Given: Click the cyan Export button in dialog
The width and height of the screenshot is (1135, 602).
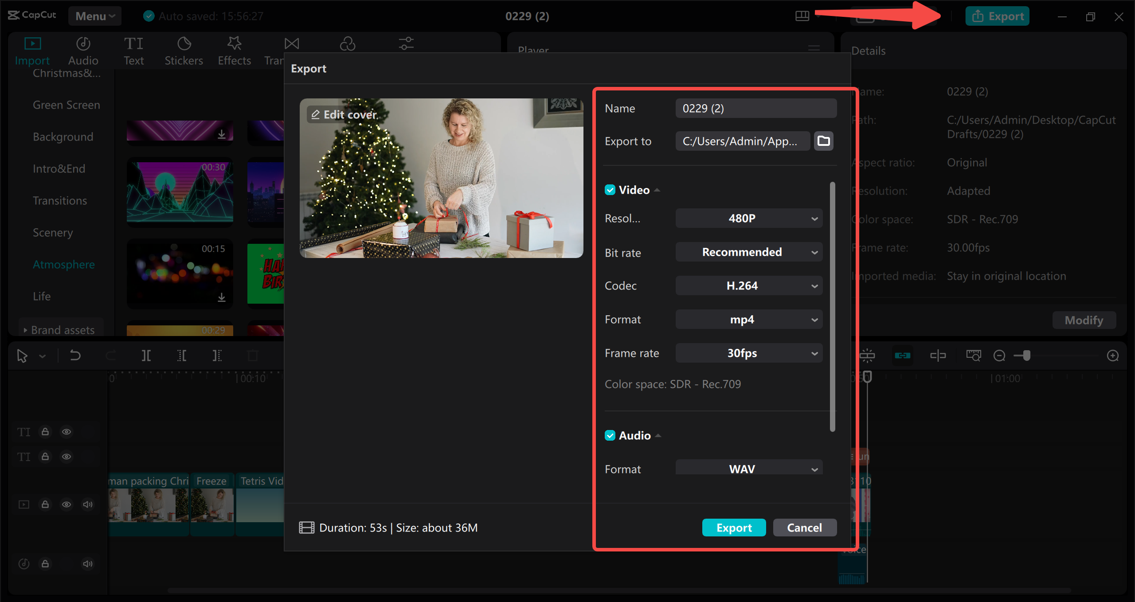Looking at the screenshot, I should (x=734, y=528).
